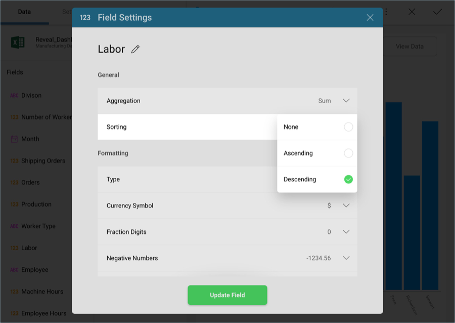Close the Field Settings dialog

[370, 18]
